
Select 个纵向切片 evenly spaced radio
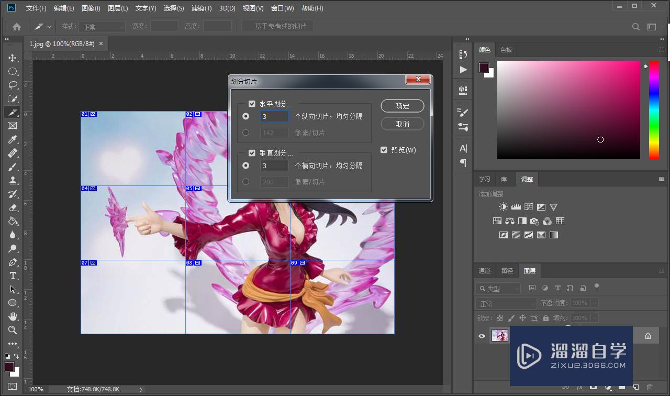pyautogui.click(x=245, y=116)
